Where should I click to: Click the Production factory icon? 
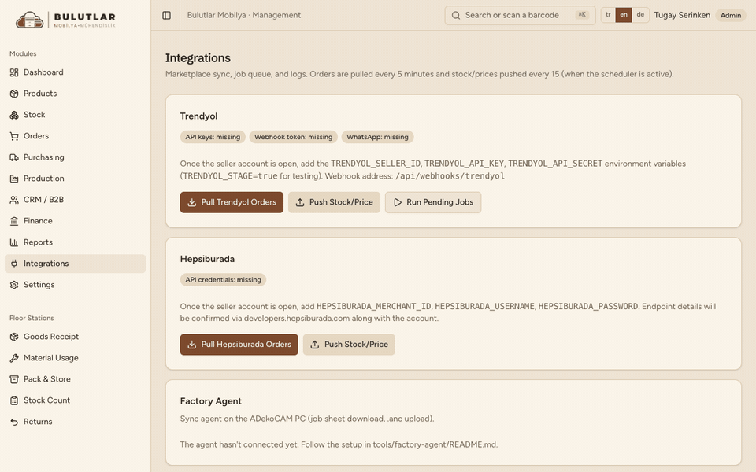[14, 179]
